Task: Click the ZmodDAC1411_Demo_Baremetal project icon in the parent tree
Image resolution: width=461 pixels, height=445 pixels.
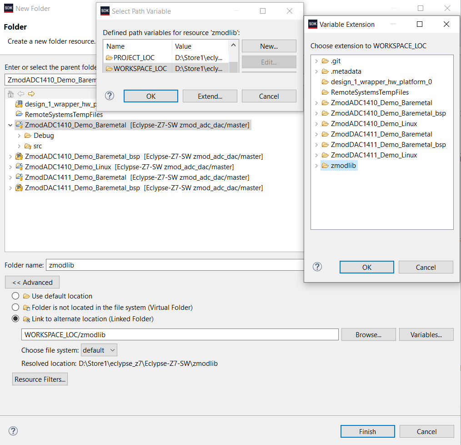Action: (19, 177)
